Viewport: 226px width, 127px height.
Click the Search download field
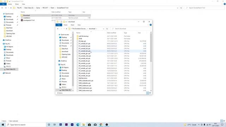point(130,29)
